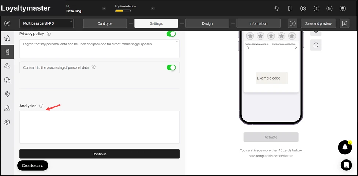Viewport: 358px width, 176px height.
Task: Open Customers icon in sidebar
Action: (x=7, y=66)
